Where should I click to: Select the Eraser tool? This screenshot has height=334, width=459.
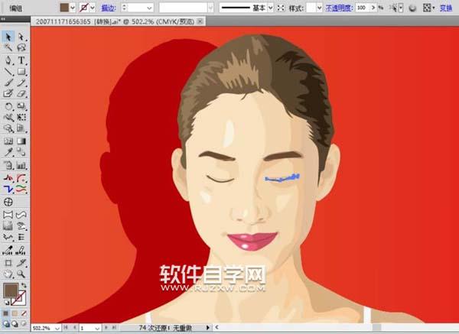[21, 93]
